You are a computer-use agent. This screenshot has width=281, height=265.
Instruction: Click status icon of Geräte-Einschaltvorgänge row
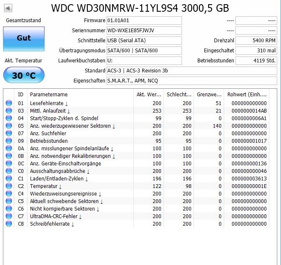(9, 163)
